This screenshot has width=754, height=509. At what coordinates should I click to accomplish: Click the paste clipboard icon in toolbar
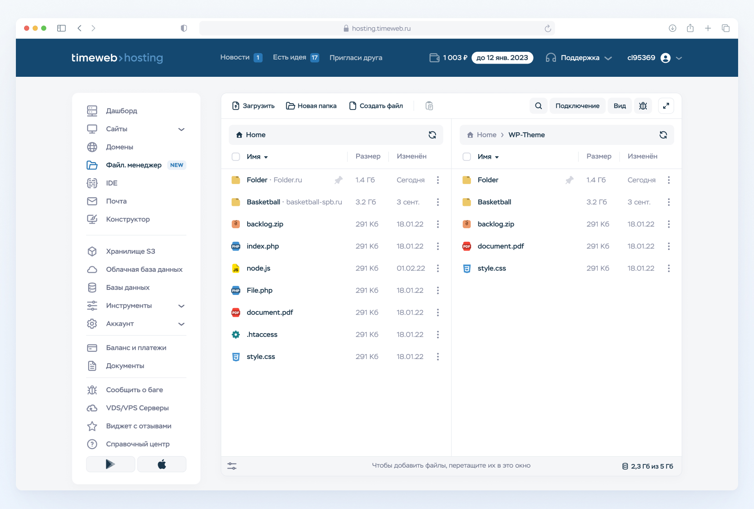tap(429, 106)
